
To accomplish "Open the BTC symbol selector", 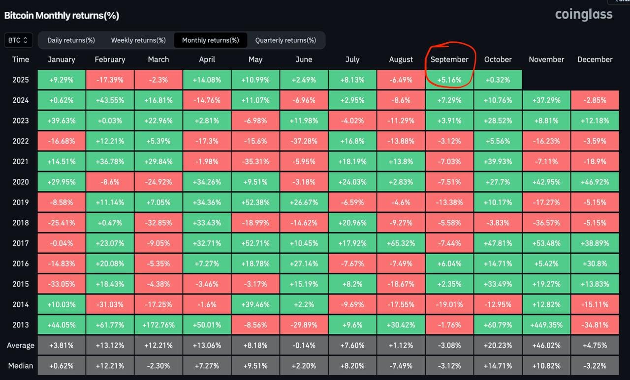I will pos(18,40).
